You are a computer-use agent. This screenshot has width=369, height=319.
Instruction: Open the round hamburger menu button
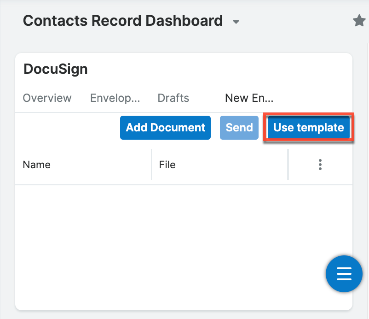(x=344, y=274)
